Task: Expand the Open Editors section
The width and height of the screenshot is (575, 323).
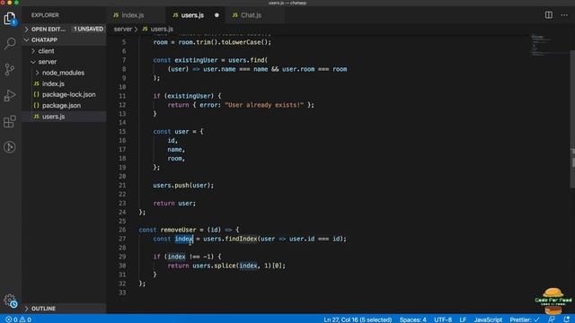Action: point(48,29)
